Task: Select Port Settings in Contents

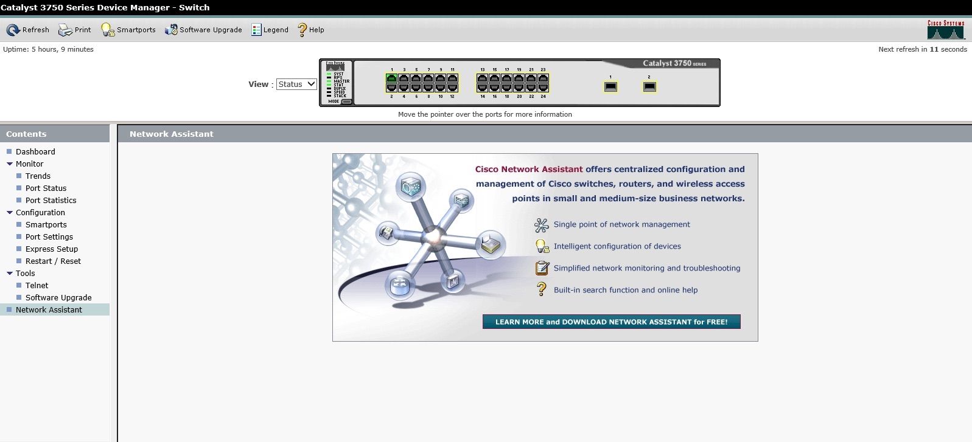Action: pos(49,237)
